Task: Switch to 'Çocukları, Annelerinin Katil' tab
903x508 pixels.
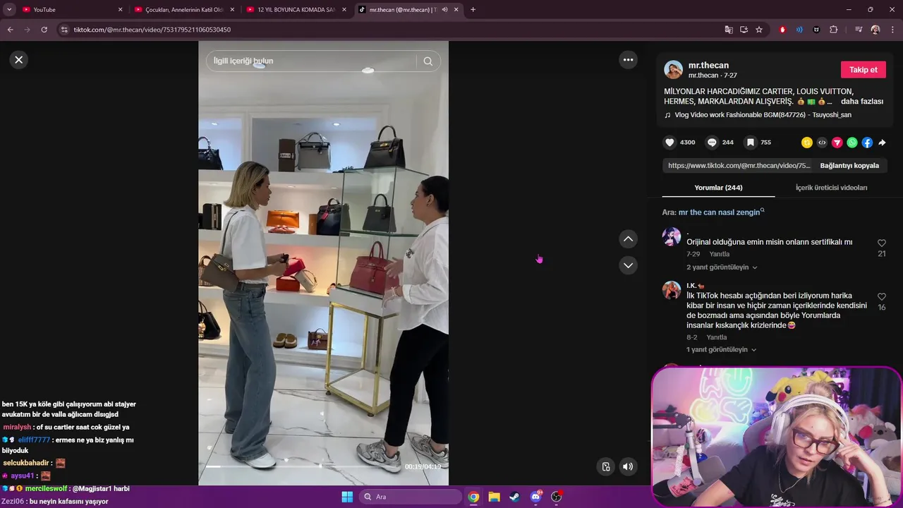Action: point(183,10)
